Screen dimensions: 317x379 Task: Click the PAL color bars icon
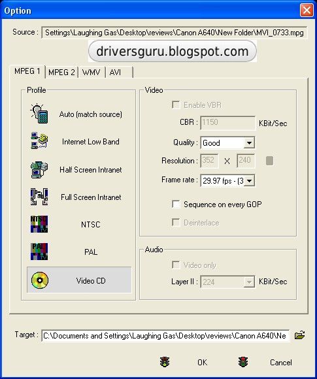(x=39, y=252)
